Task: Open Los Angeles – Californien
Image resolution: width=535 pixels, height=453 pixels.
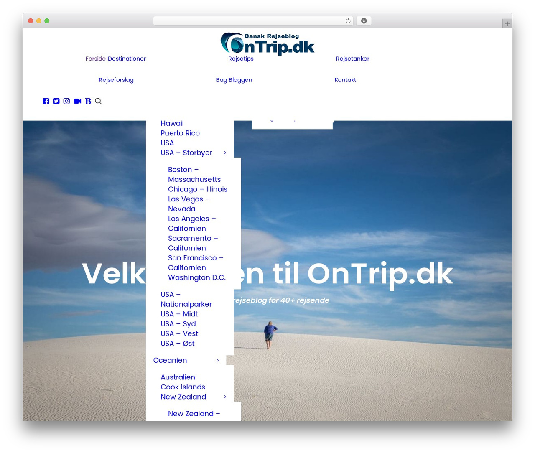Action: click(192, 224)
